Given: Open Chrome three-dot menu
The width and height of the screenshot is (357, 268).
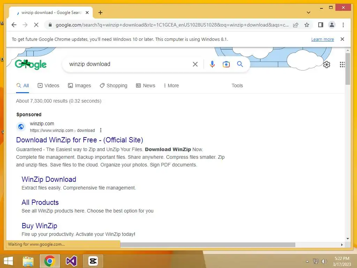Looking at the screenshot, I should pyautogui.click(x=343, y=25).
